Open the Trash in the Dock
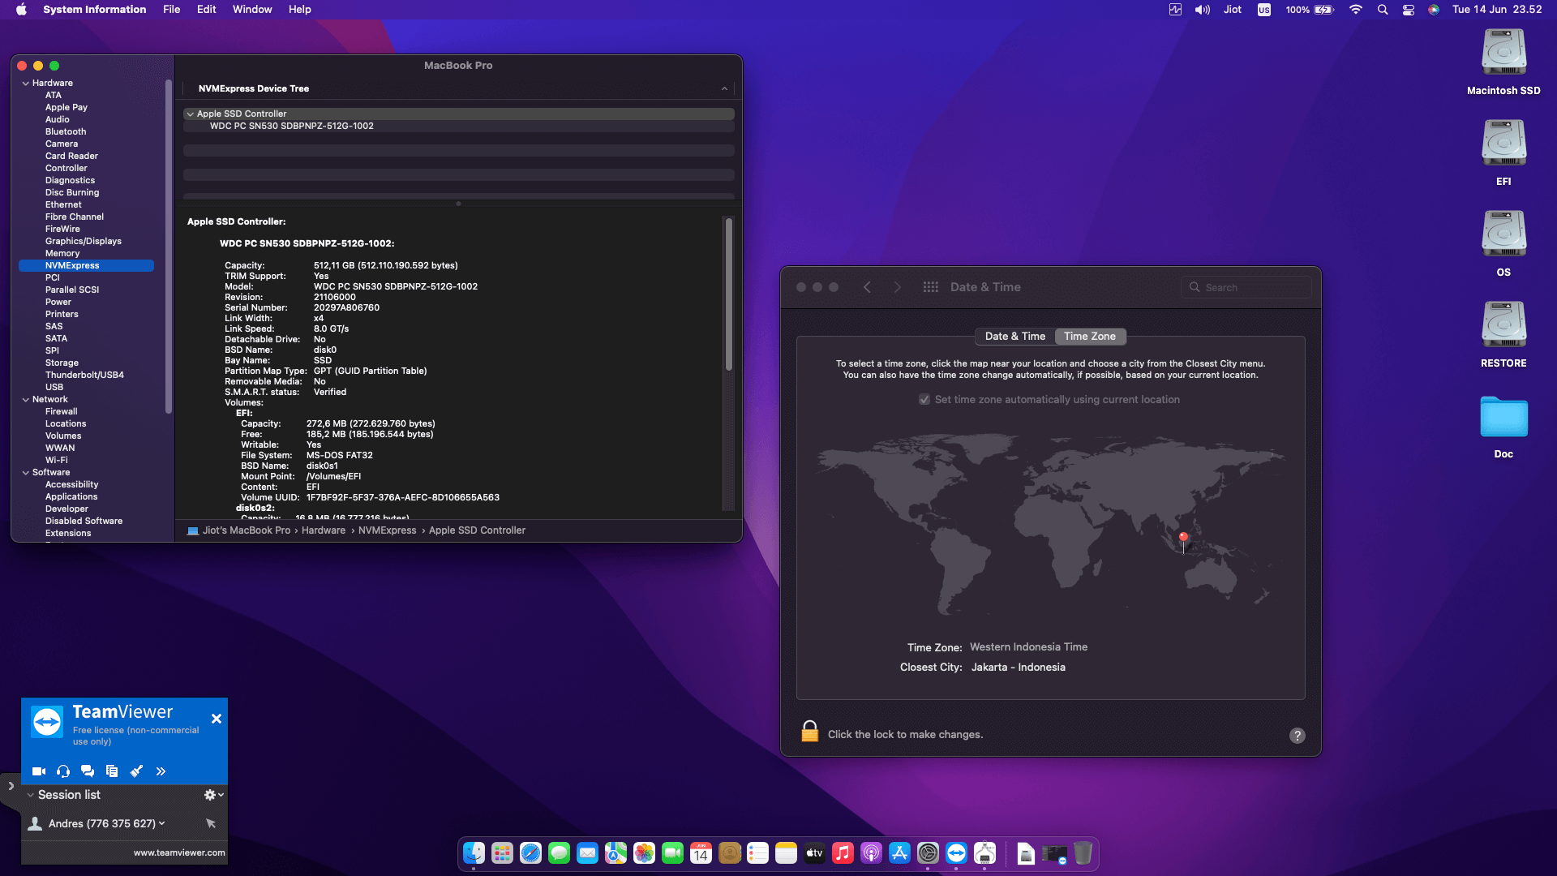Image resolution: width=1557 pixels, height=876 pixels. [x=1083, y=853]
